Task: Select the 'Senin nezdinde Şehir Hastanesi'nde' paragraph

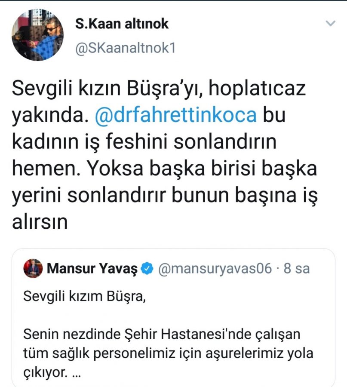Action: [168, 353]
